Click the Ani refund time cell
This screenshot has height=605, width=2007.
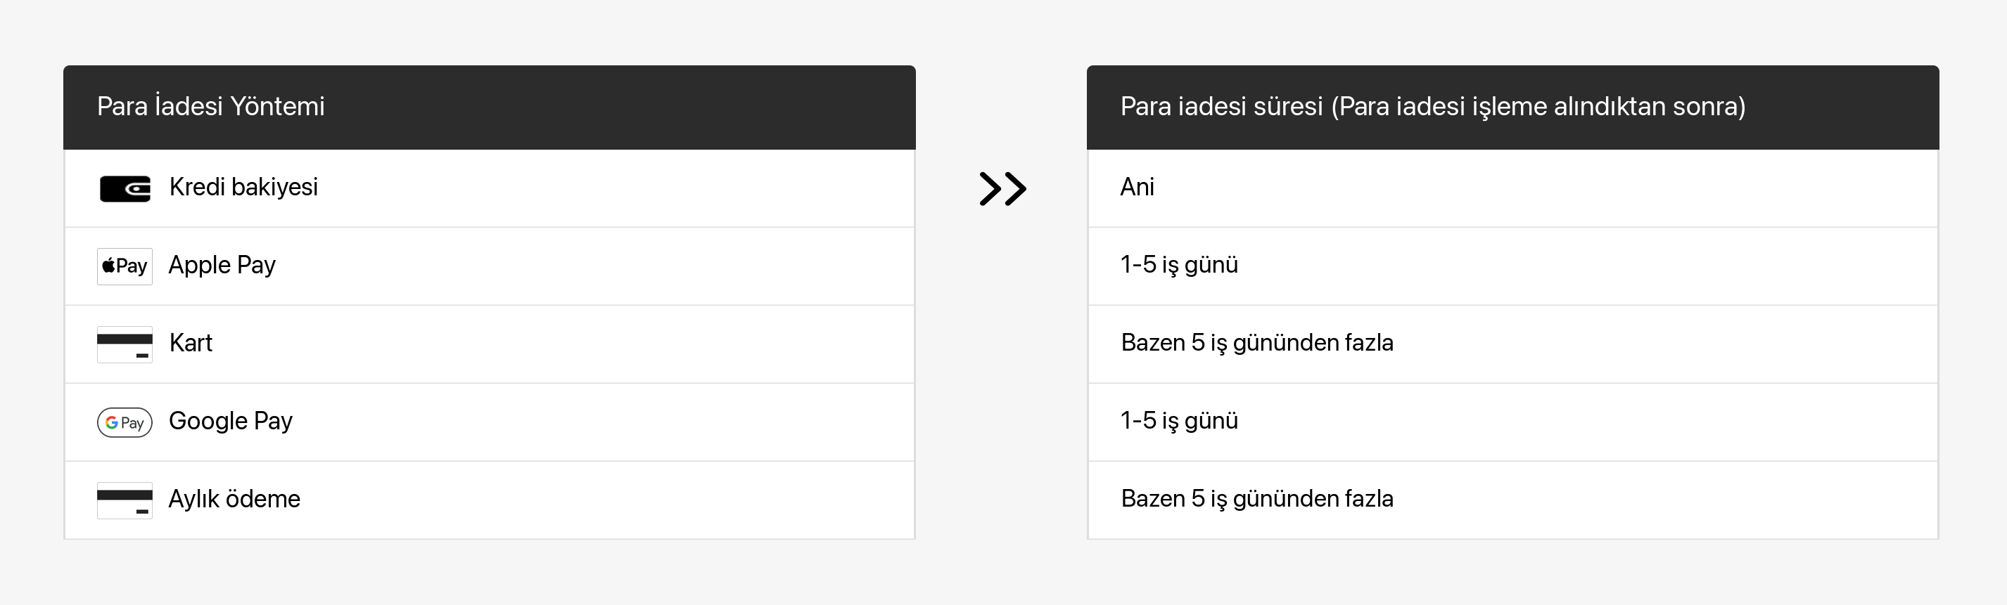coord(1137,188)
